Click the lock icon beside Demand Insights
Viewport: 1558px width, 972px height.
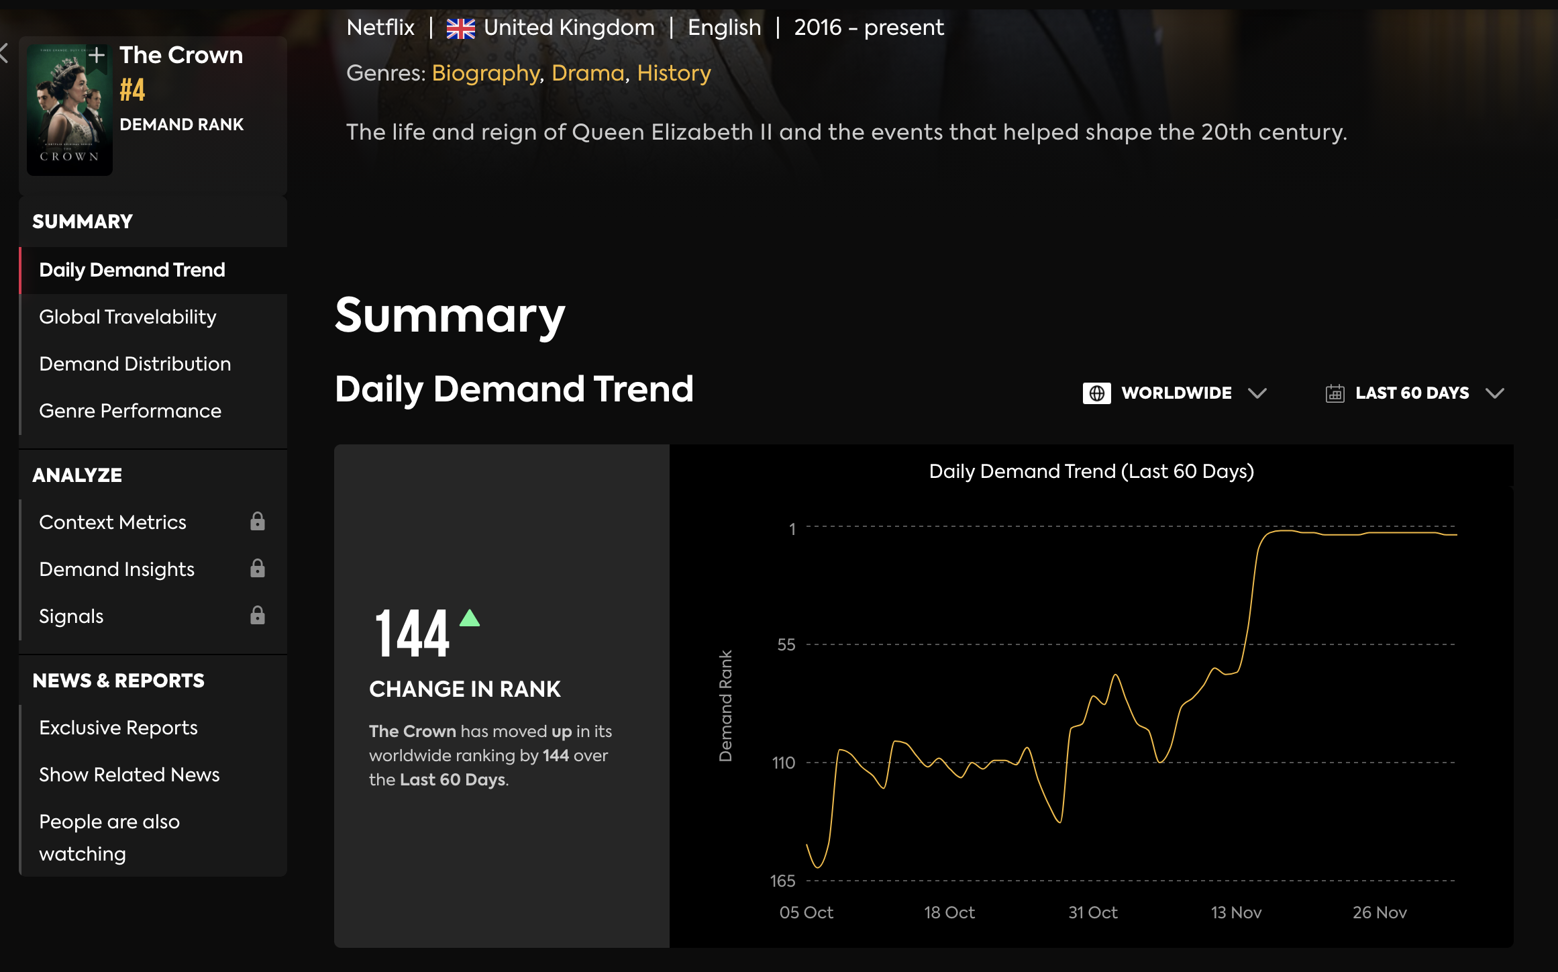coord(258,569)
